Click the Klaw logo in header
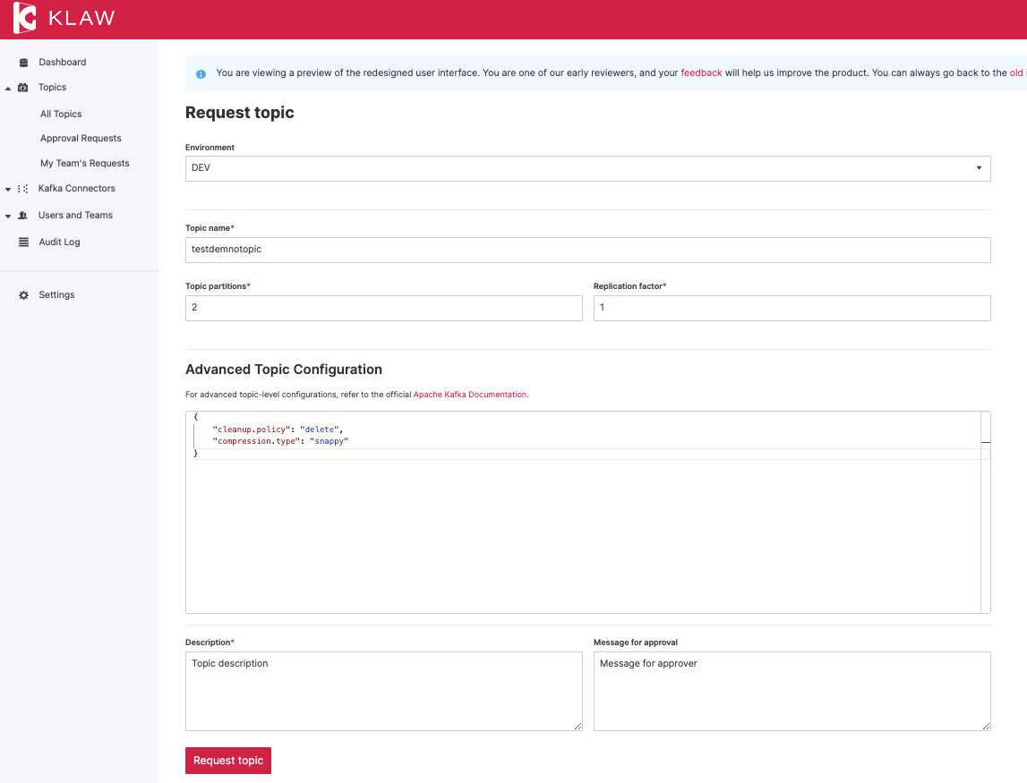 click(x=64, y=19)
